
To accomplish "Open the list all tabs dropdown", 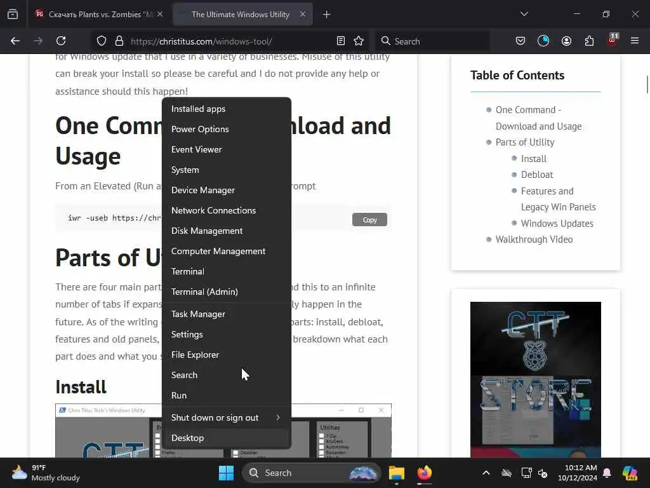I will (524, 14).
